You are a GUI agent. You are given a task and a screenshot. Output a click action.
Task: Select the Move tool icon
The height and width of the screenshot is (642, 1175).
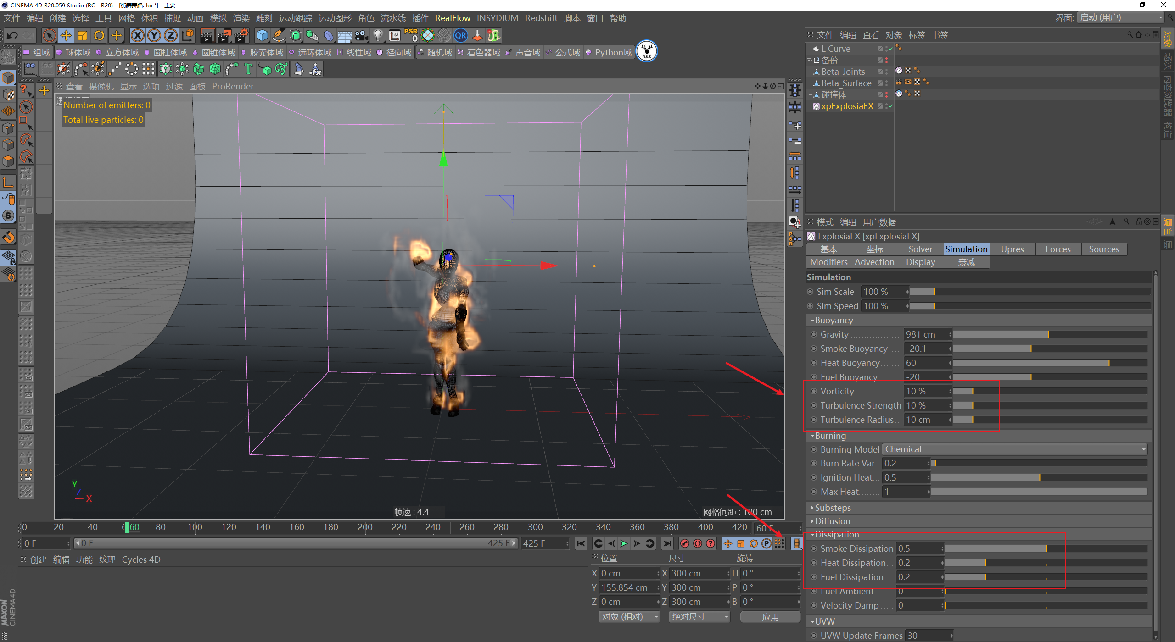coord(66,35)
